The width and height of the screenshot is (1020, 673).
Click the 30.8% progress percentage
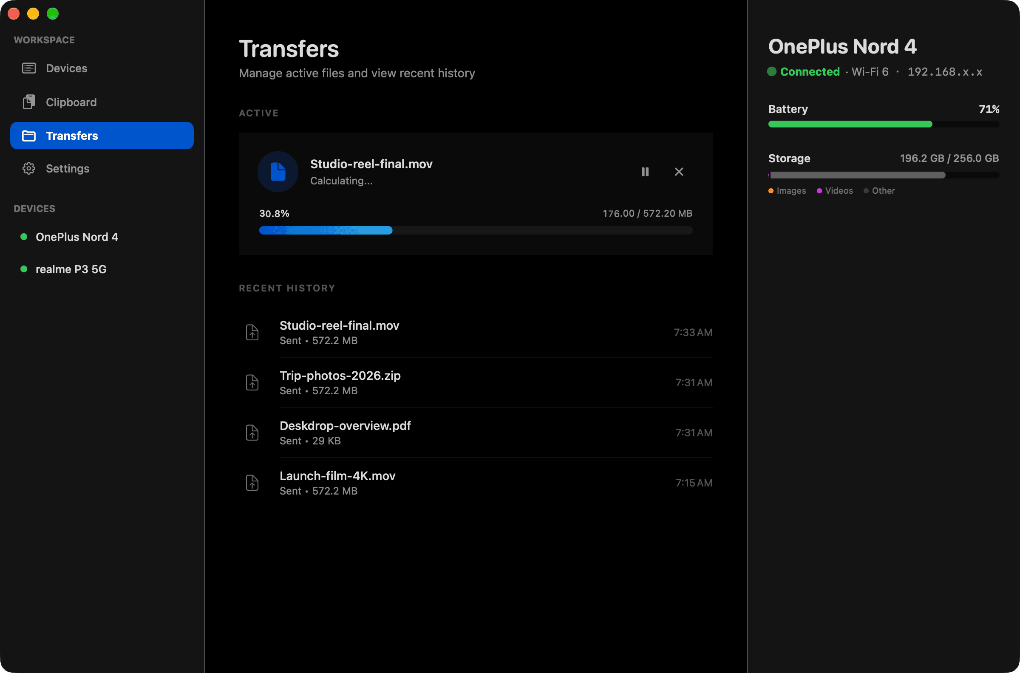[x=274, y=213]
